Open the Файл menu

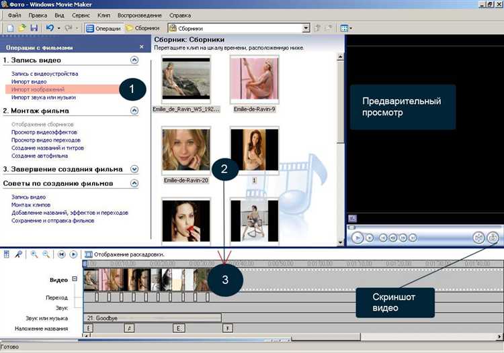pos(14,15)
